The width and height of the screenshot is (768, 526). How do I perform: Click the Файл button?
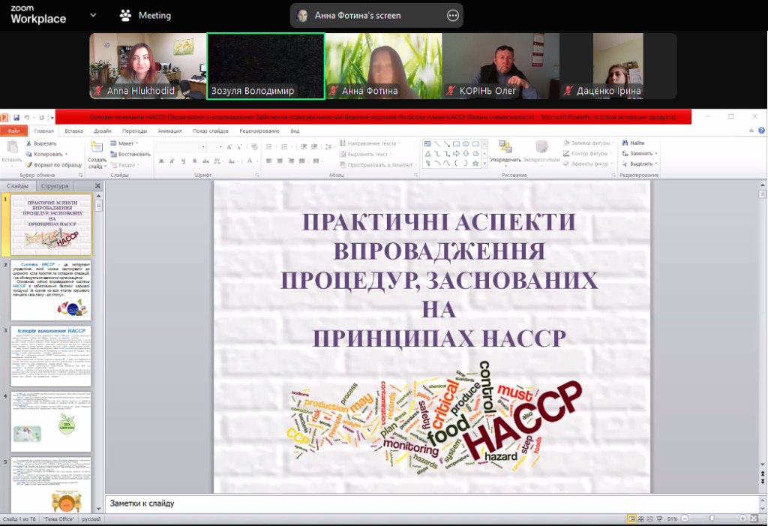click(x=13, y=131)
